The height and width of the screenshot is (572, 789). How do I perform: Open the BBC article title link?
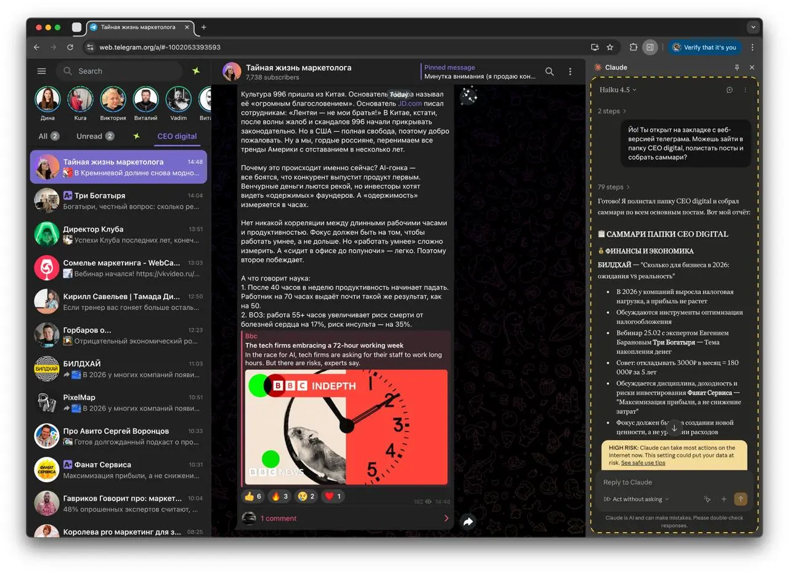pos(324,345)
